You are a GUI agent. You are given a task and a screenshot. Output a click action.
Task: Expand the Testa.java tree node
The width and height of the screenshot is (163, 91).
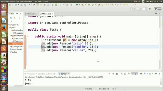click(x=12, y=38)
